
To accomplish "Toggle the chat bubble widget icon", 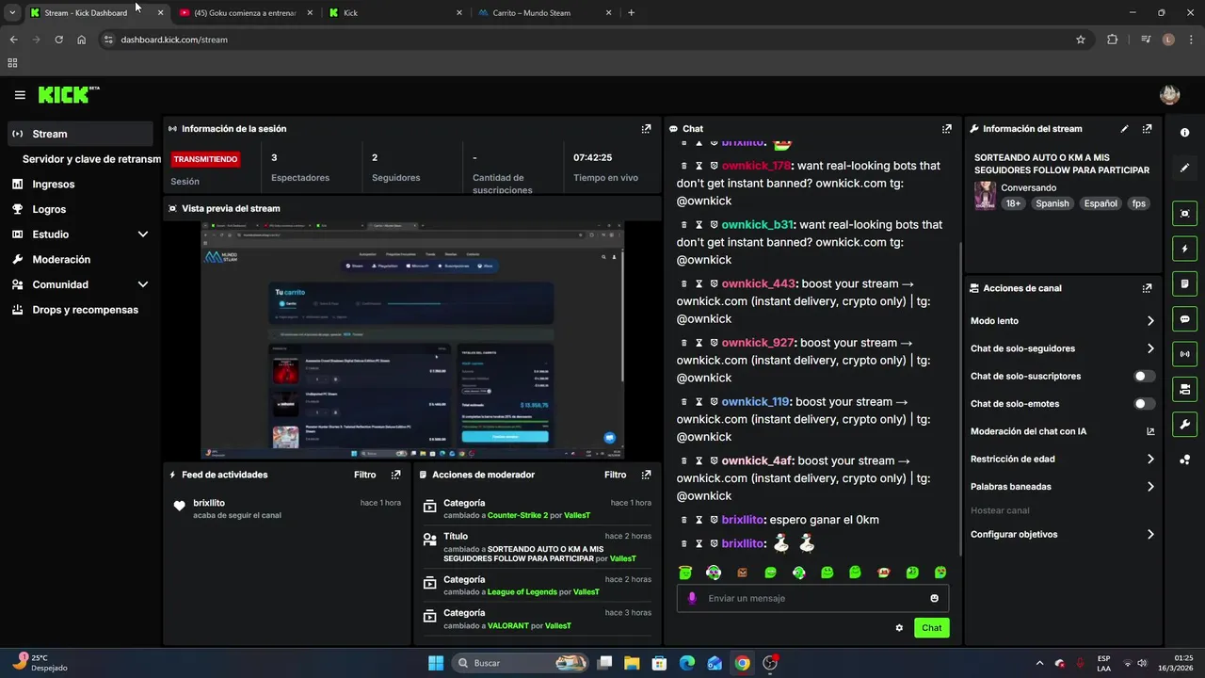I will click(x=1184, y=319).
